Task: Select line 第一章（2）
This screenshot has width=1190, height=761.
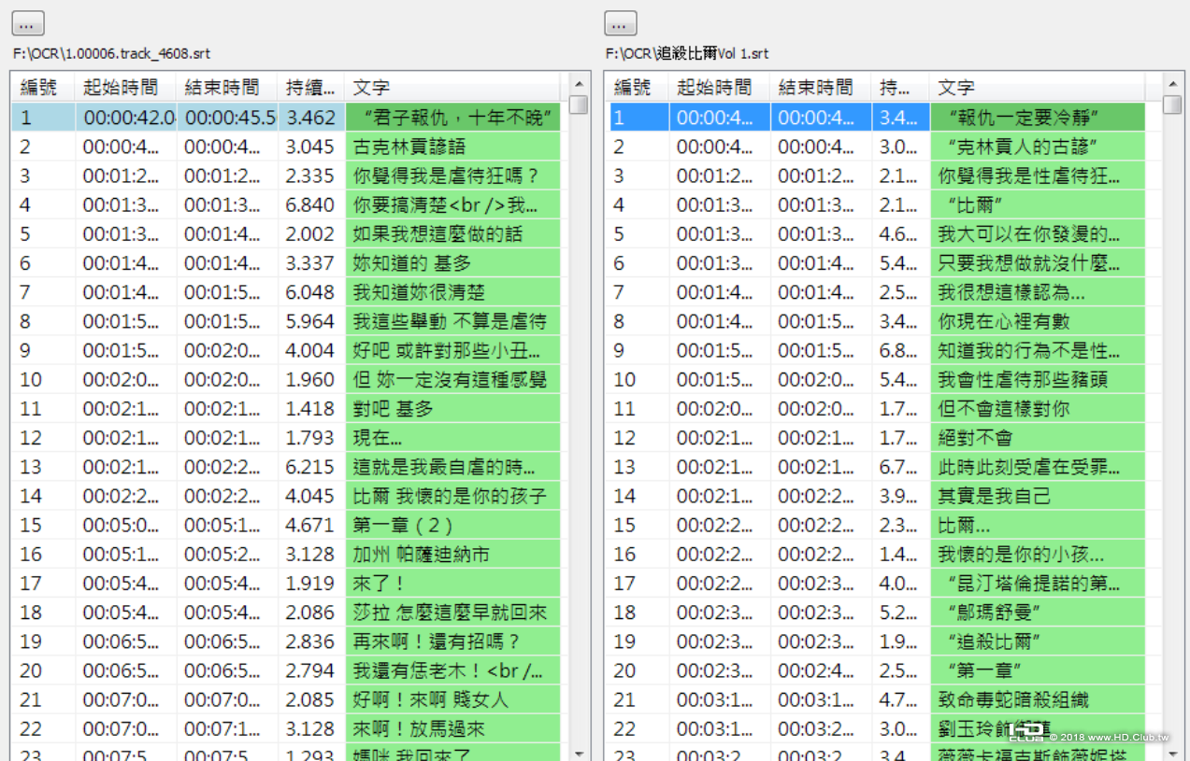Action: 452,525
